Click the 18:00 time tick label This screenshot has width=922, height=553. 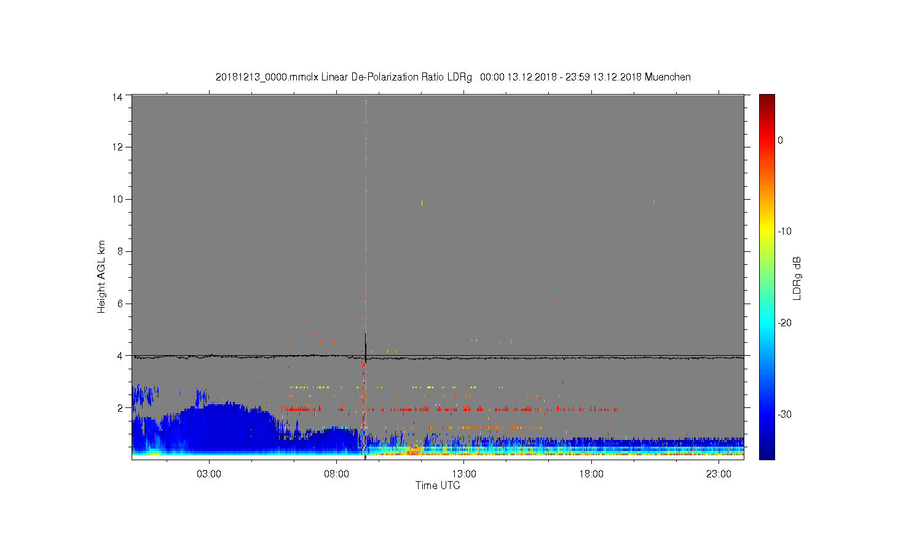click(x=591, y=474)
